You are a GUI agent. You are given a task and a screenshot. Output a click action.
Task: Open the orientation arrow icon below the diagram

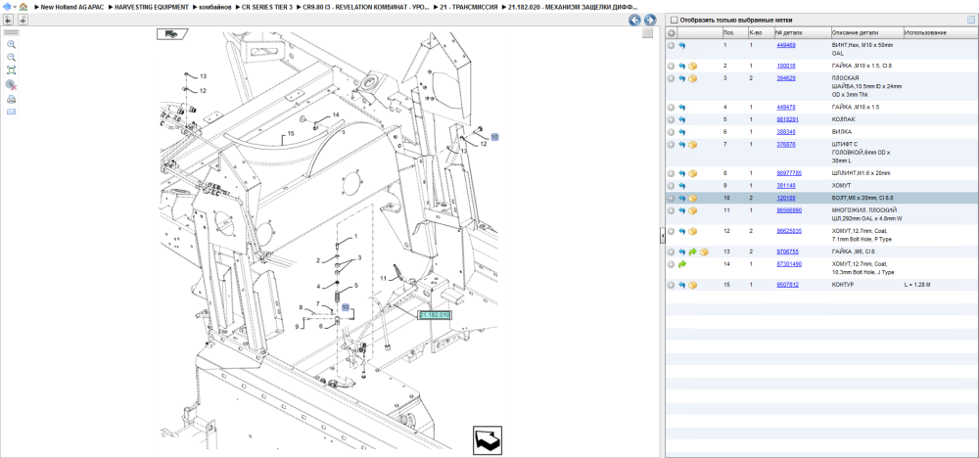click(x=487, y=438)
